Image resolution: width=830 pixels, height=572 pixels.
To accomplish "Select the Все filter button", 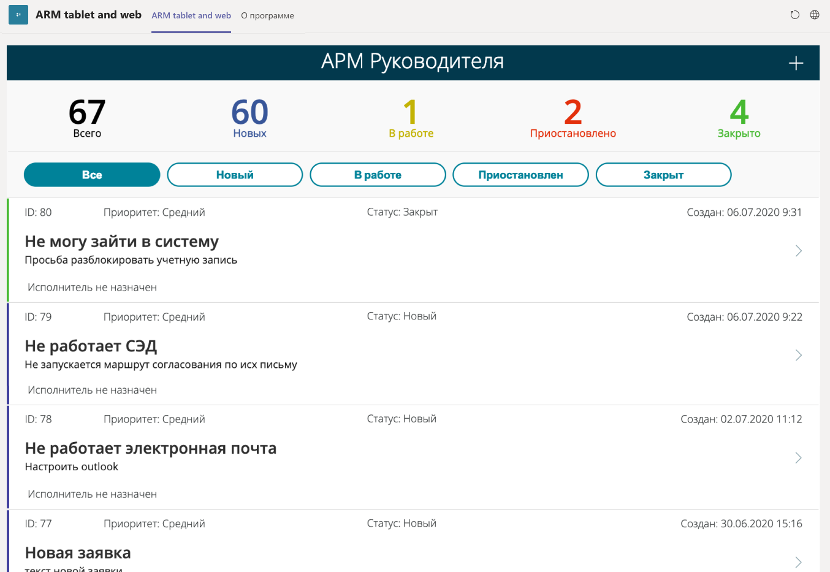I will (x=92, y=175).
